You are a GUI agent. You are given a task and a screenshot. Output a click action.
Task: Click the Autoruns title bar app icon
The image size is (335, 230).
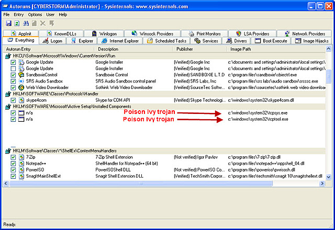pos(5,6)
